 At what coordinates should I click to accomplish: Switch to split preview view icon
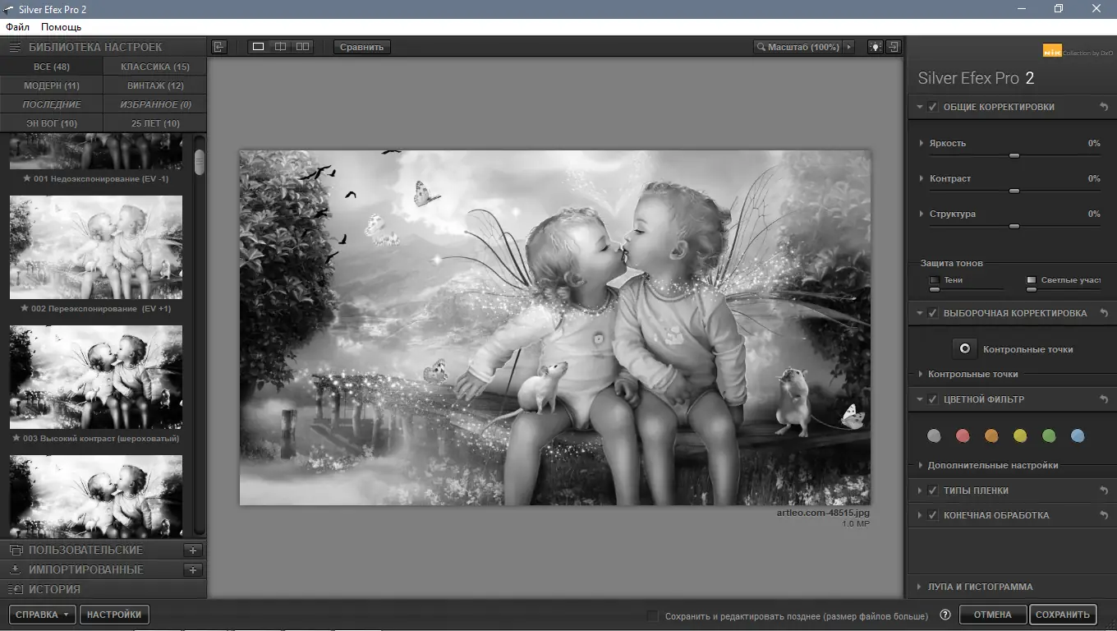coord(280,47)
